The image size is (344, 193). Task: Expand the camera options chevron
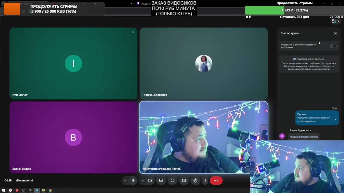pyautogui.click(x=143, y=180)
